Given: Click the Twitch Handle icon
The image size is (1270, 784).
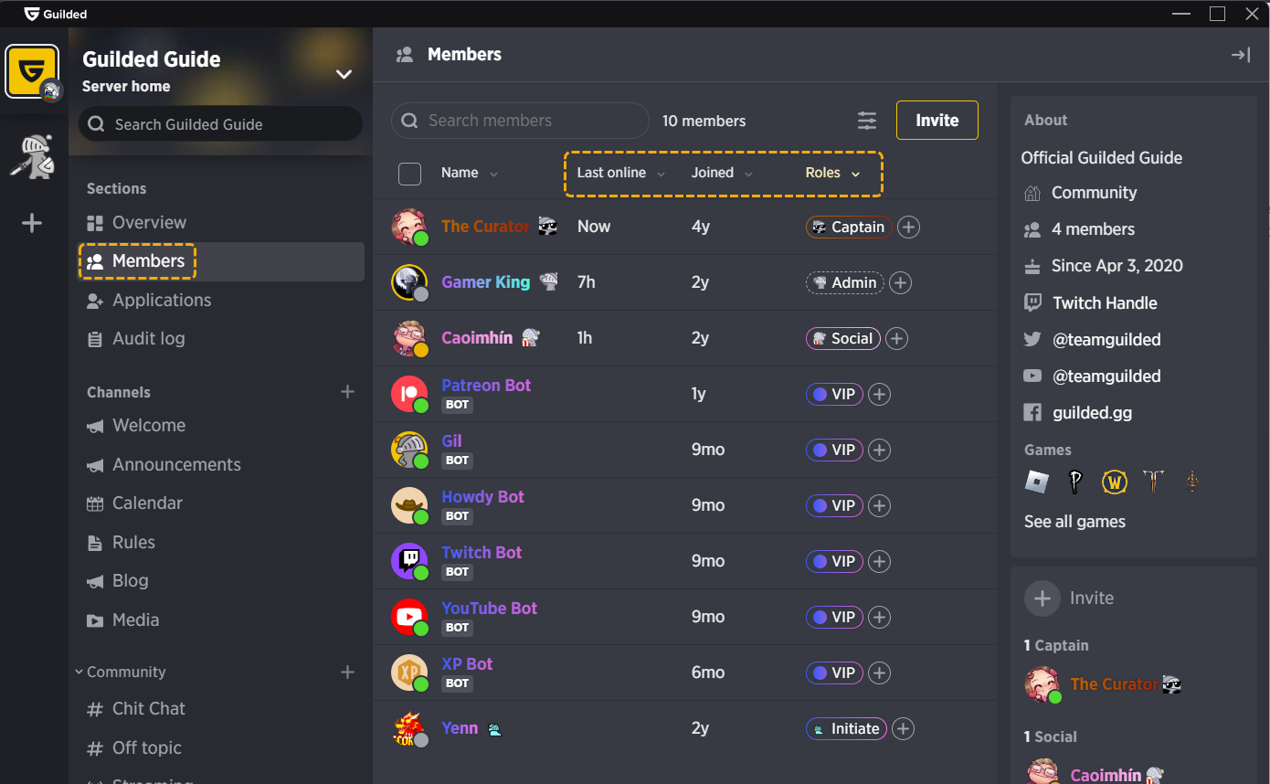Looking at the screenshot, I should 1032,302.
